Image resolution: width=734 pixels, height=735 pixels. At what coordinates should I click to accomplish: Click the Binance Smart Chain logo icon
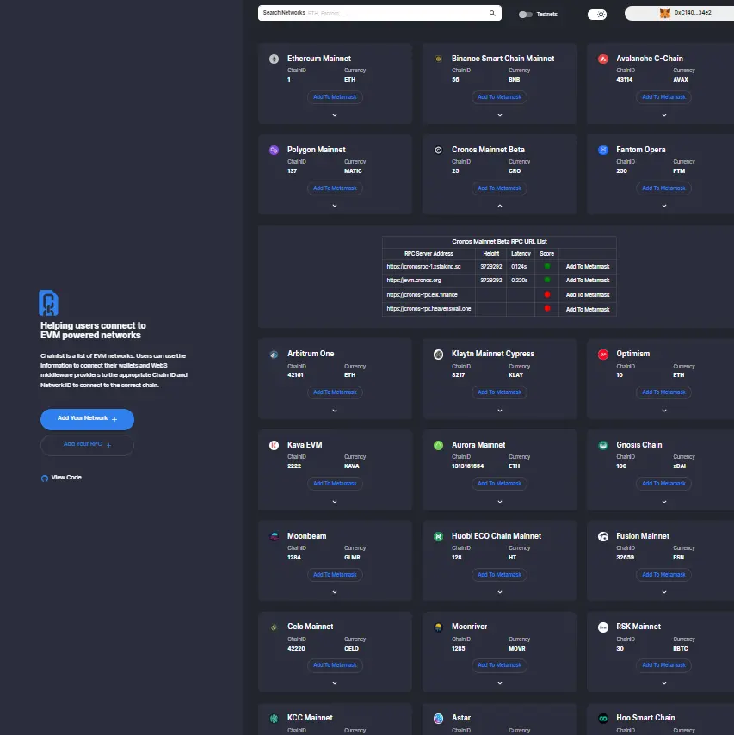click(438, 59)
